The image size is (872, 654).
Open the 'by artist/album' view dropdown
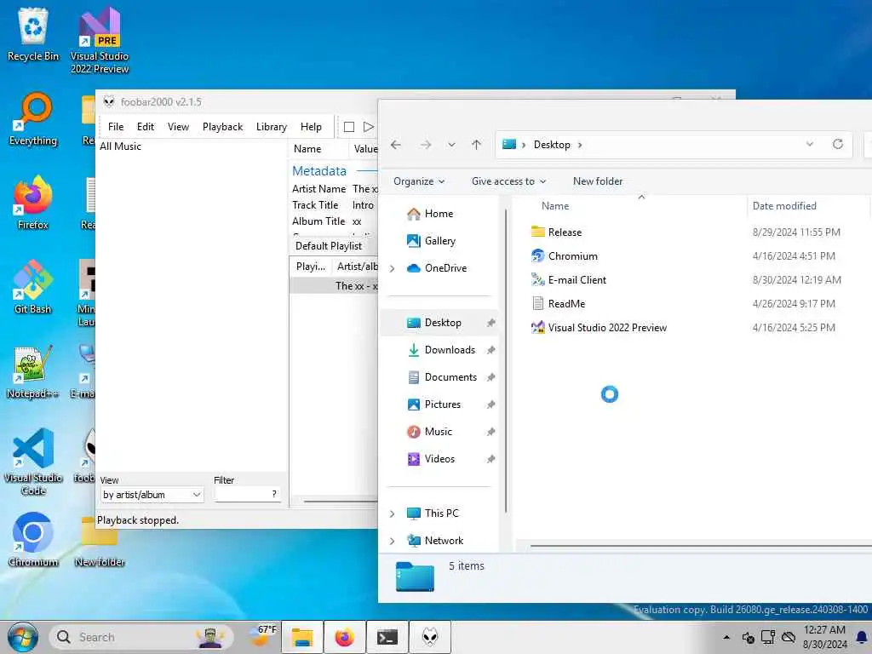(x=152, y=495)
